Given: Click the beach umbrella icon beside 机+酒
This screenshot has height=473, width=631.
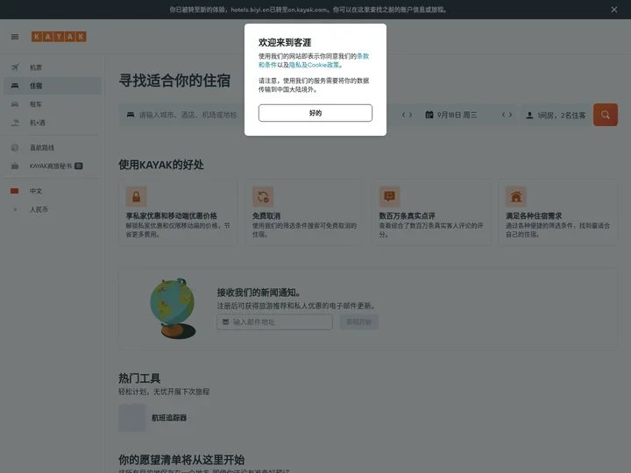Looking at the screenshot, I should coord(15,123).
